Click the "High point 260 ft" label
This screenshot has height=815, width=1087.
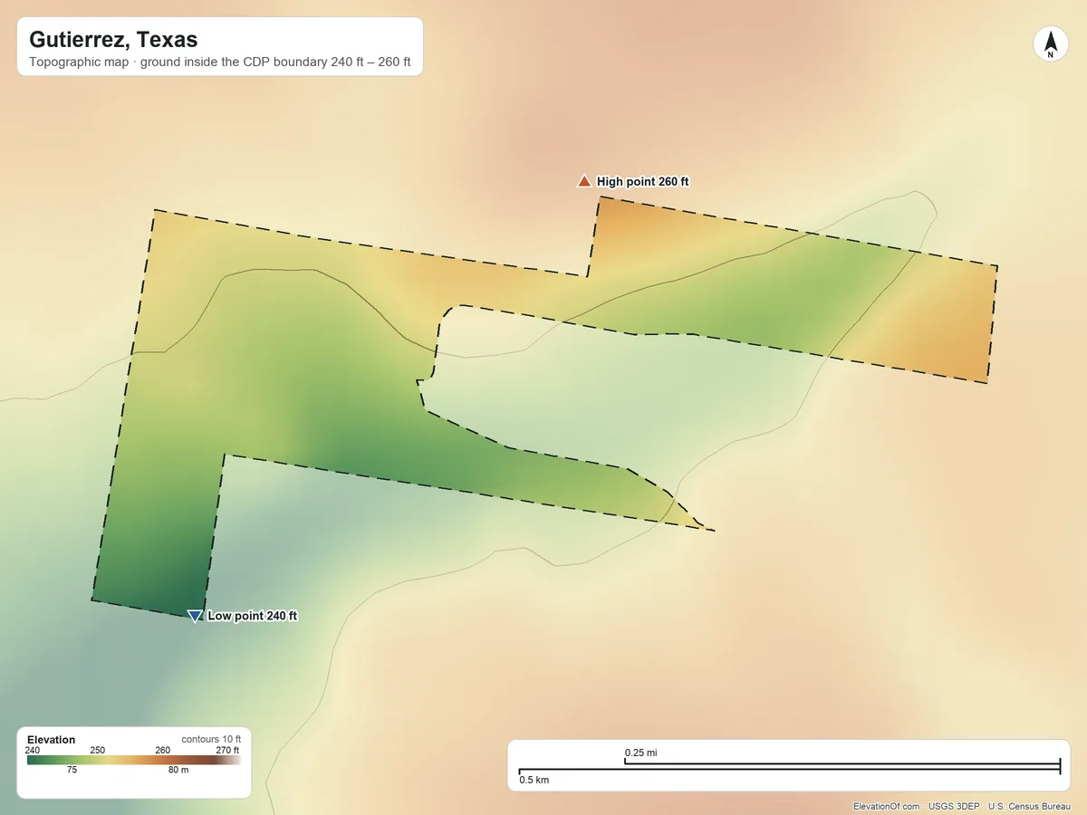642,182
